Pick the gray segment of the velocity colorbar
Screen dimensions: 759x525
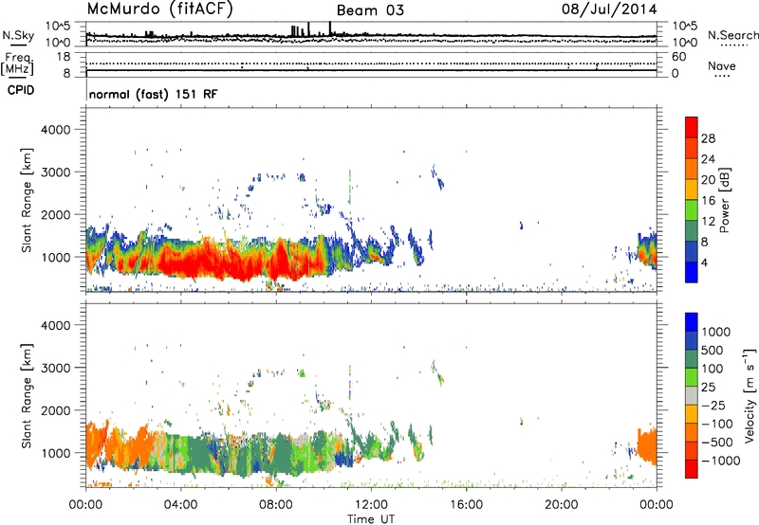tap(692, 395)
